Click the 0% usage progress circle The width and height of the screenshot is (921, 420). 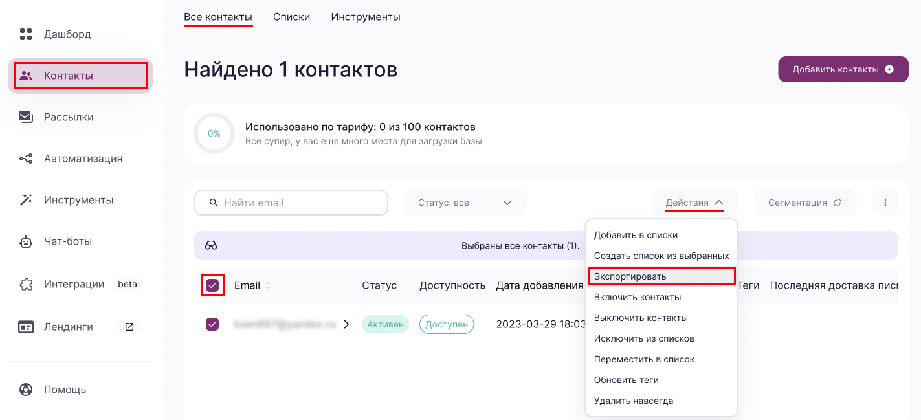coord(214,133)
